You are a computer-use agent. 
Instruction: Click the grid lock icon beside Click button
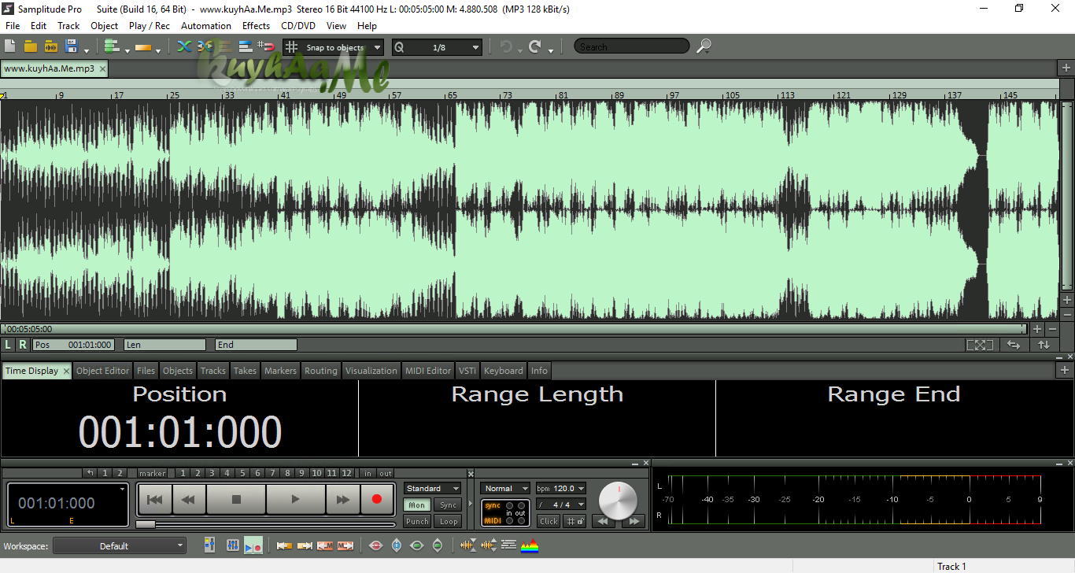pyautogui.click(x=575, y=521)
